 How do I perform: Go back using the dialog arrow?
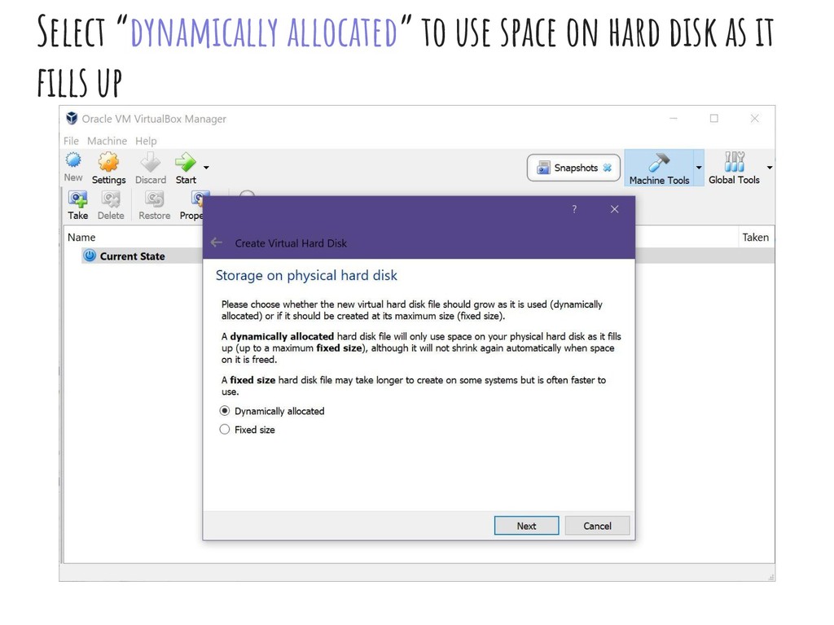tap(217, 243)
